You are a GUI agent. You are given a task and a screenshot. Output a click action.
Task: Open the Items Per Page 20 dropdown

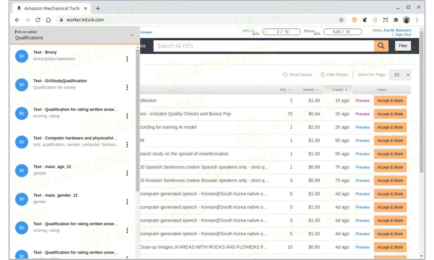[400, 75]
